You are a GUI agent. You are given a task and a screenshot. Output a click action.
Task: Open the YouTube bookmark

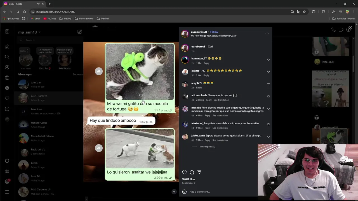[50, 18]
